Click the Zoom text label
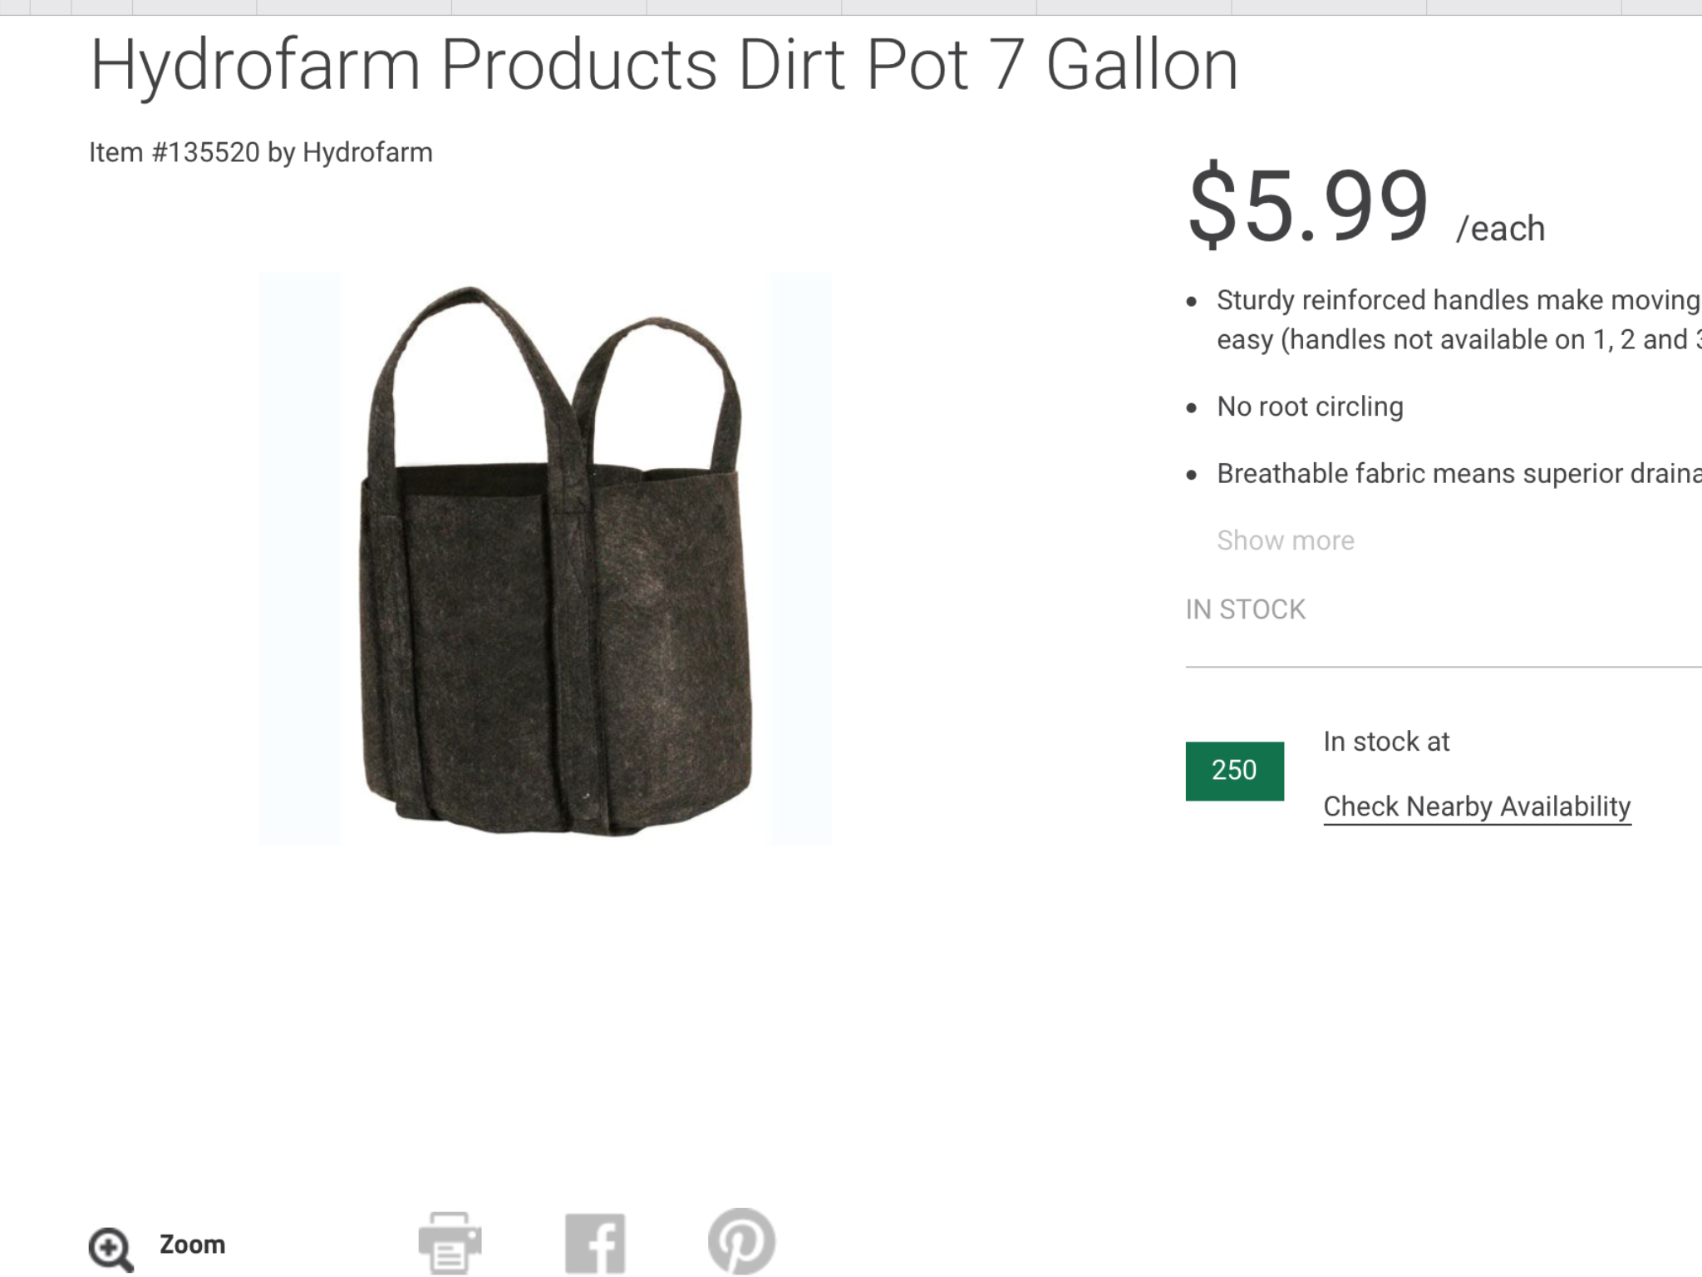Screen dimensions: 1702x1277 (192, 1245)
